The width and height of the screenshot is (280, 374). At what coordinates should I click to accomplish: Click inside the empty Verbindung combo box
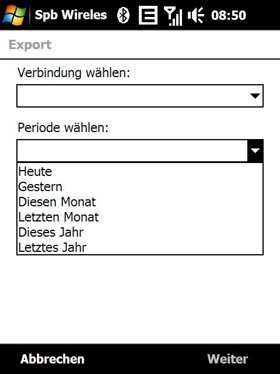coord(140,96)
